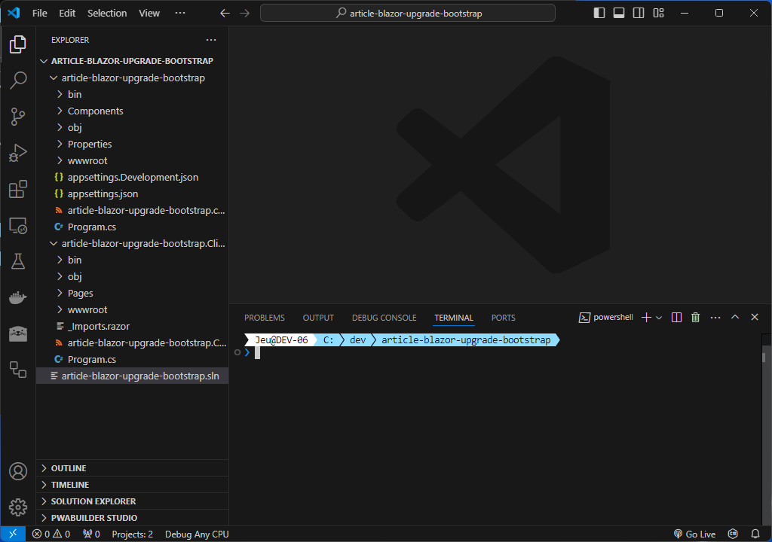Close the terminal panel

pyautogui.click(x=754, y=317)
